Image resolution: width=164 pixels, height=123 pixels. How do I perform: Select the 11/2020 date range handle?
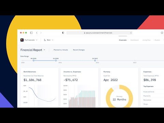click(x=56, y=60)
